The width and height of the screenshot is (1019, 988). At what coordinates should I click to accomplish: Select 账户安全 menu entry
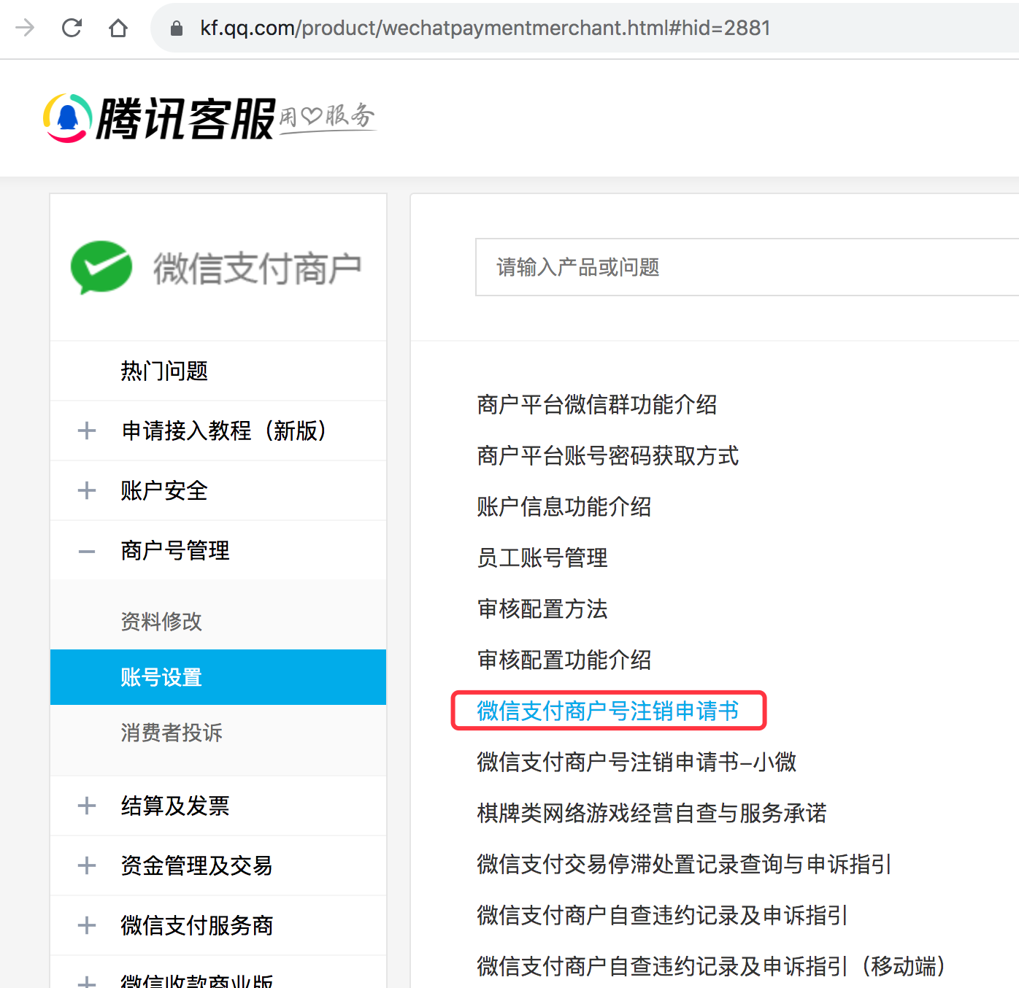coord(164,490)
